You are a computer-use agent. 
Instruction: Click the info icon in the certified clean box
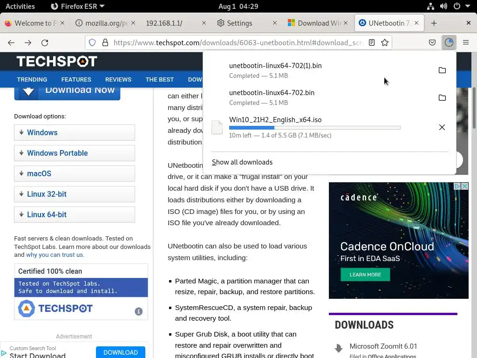tap(139, 311)
